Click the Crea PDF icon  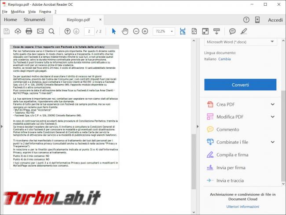click(210, 104)
